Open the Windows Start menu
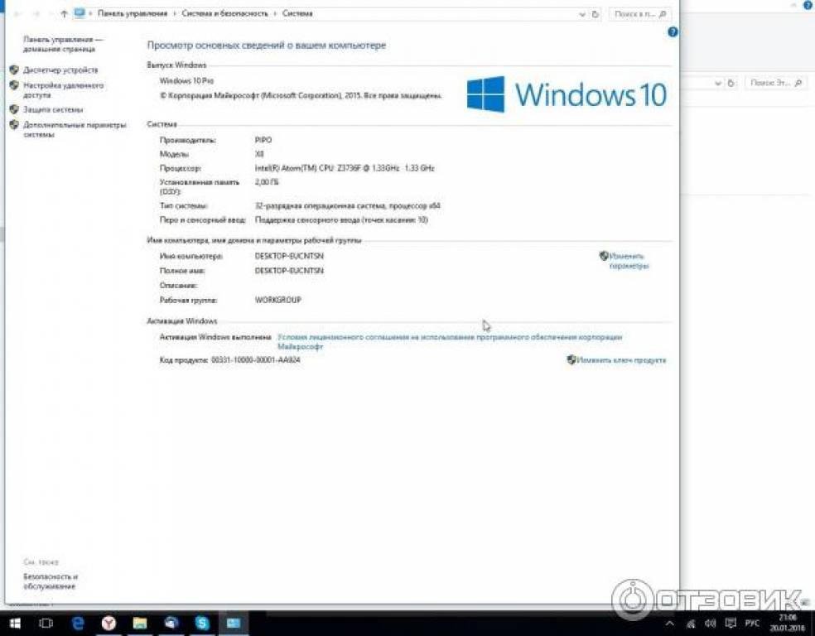Image resolution: width=815 pixels, height=636 pixels. point(15,623)
